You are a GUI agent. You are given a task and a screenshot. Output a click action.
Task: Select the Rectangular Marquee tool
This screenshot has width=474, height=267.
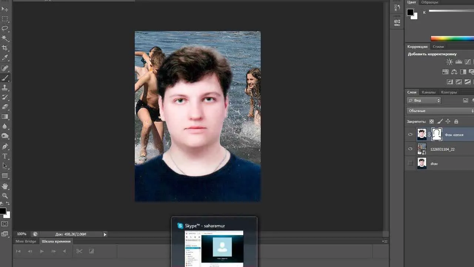click(5, 19)
